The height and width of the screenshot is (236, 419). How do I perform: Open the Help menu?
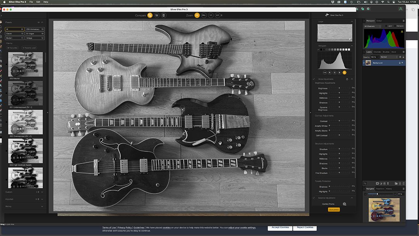[46, 2]
